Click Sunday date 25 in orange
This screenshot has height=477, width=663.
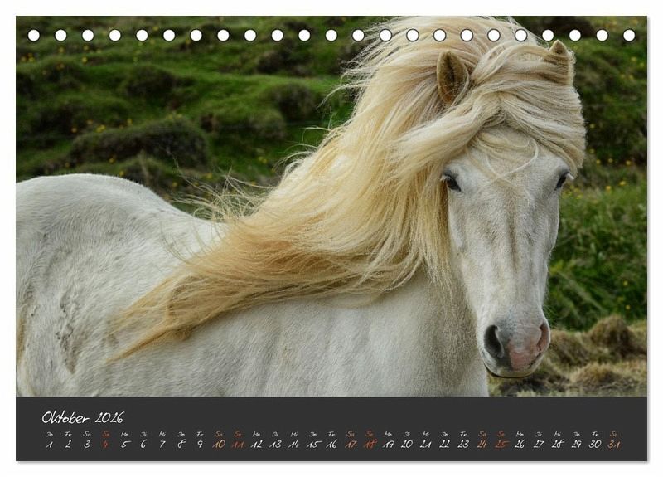pyautogui.click(x=501, y=444)
